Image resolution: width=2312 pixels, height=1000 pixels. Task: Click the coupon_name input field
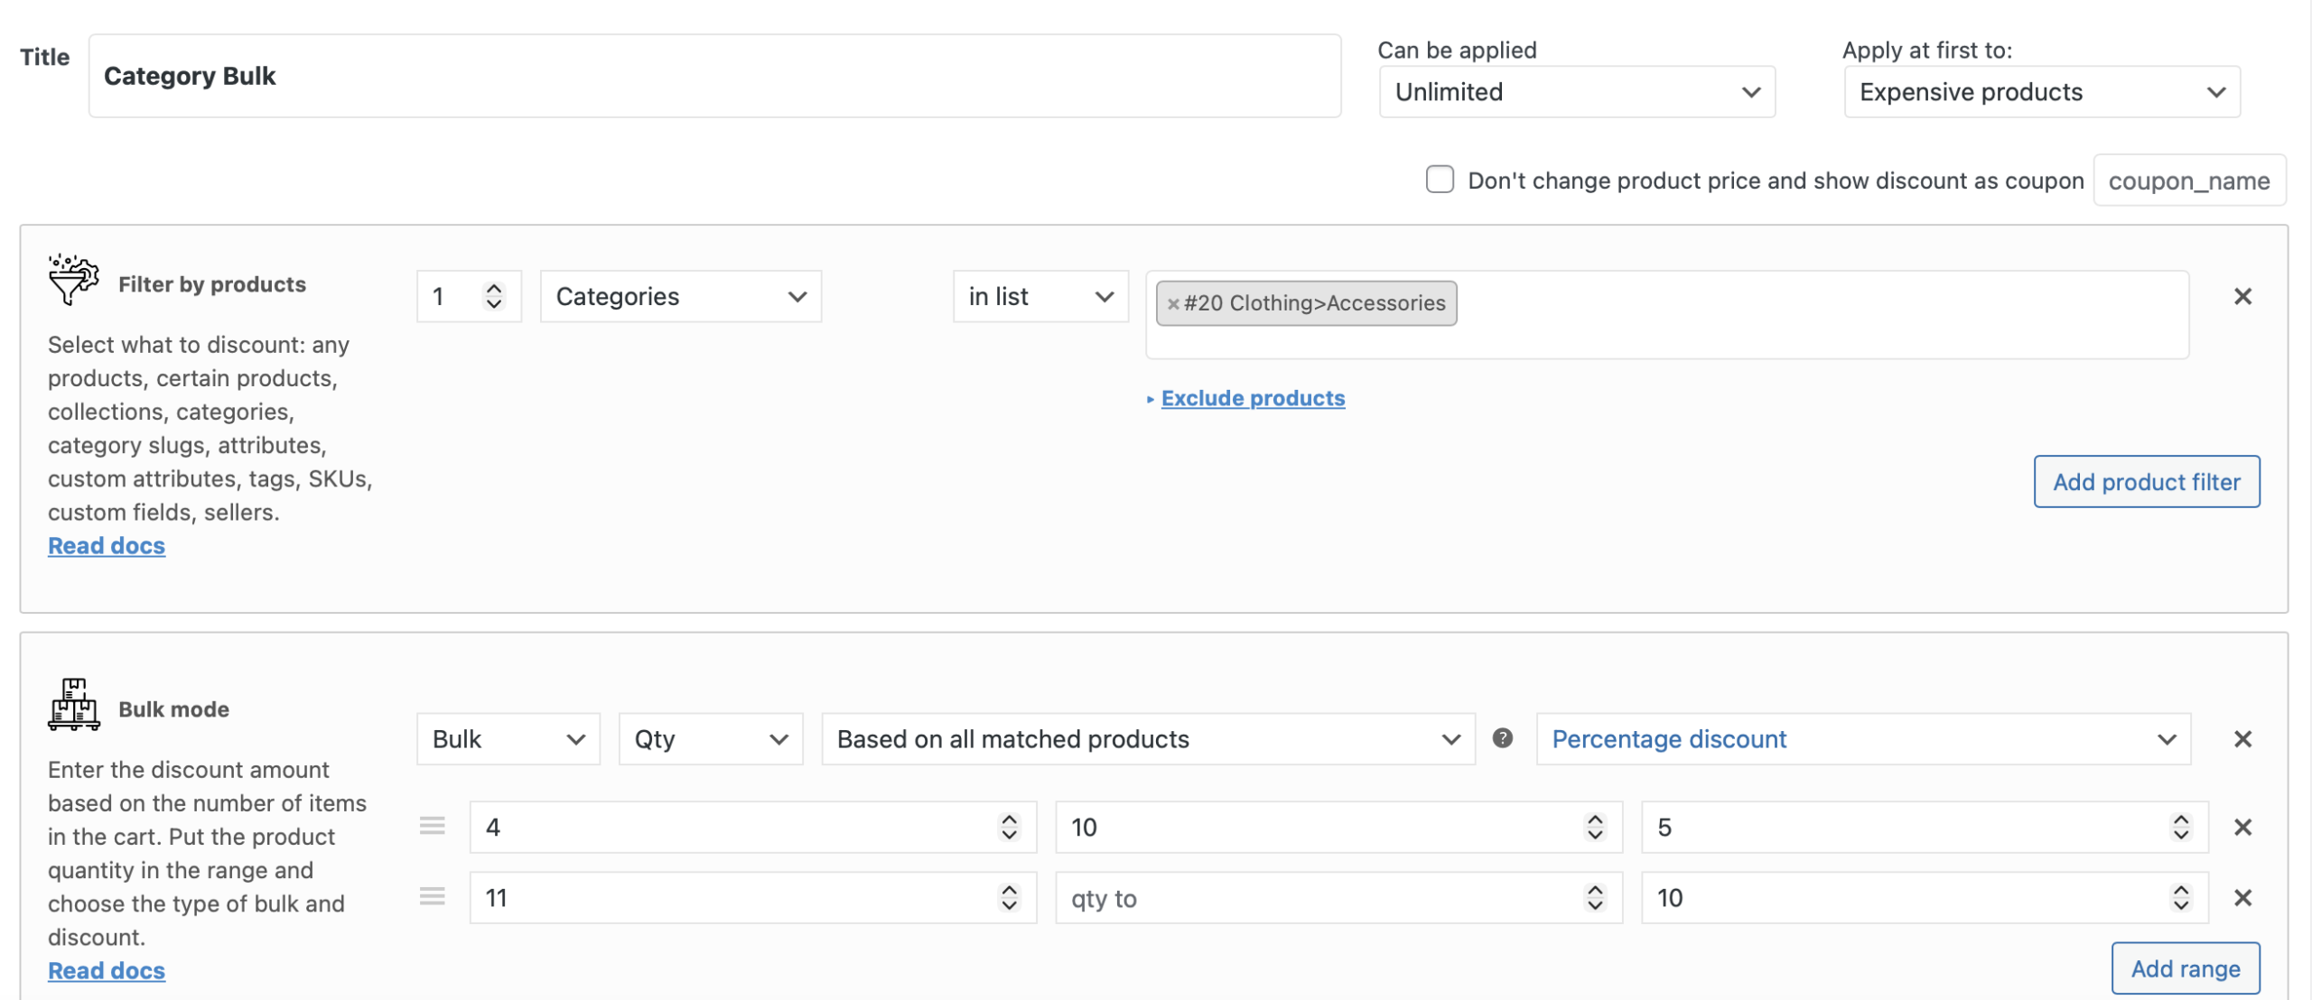(2188, 181)
